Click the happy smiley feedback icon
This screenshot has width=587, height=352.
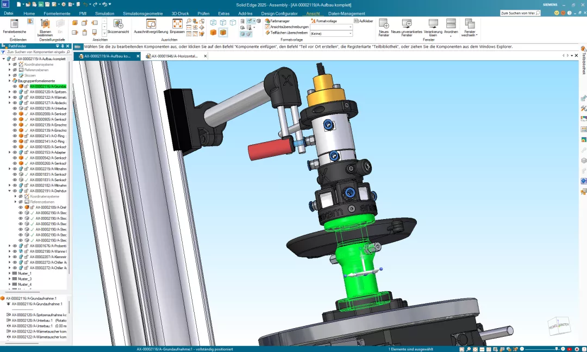click(x=557, y=12)
